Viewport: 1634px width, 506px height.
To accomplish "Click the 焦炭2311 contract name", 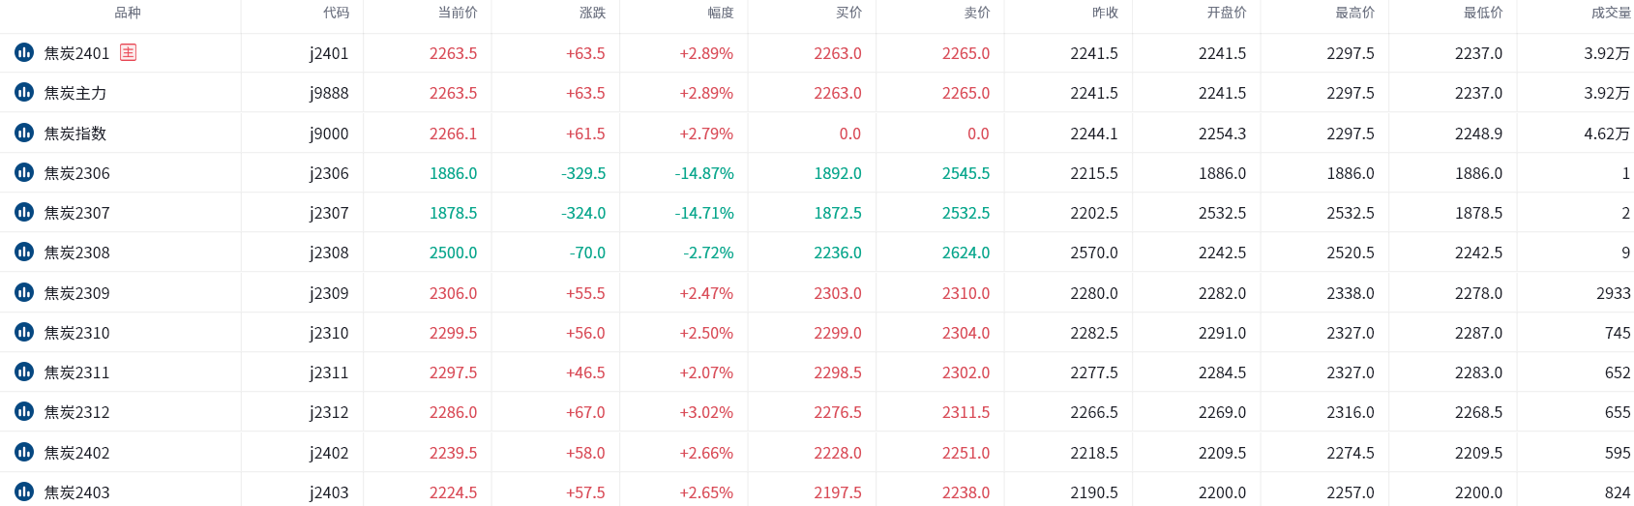I will pos(77,372).
